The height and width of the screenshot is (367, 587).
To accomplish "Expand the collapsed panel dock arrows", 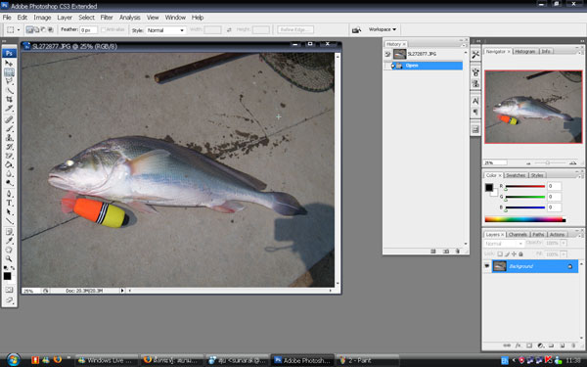I will 478,41.
